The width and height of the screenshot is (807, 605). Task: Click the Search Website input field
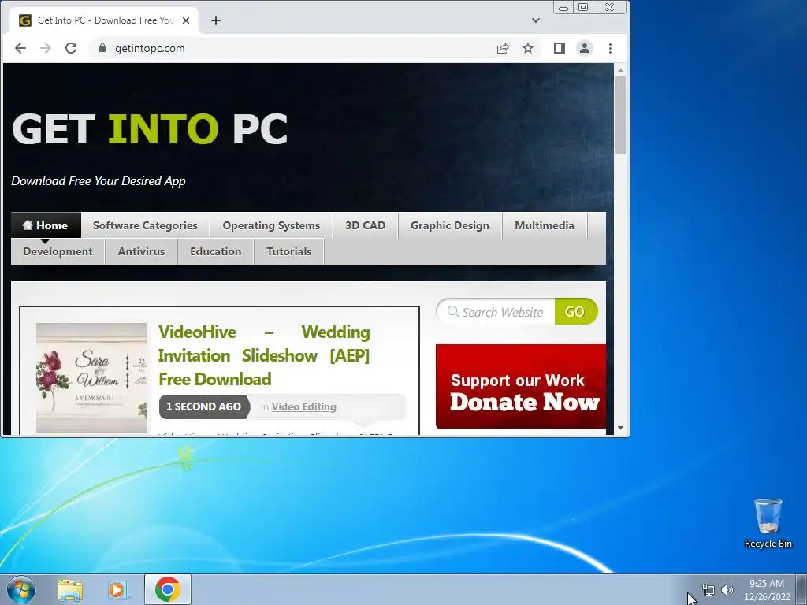point(496,312)
